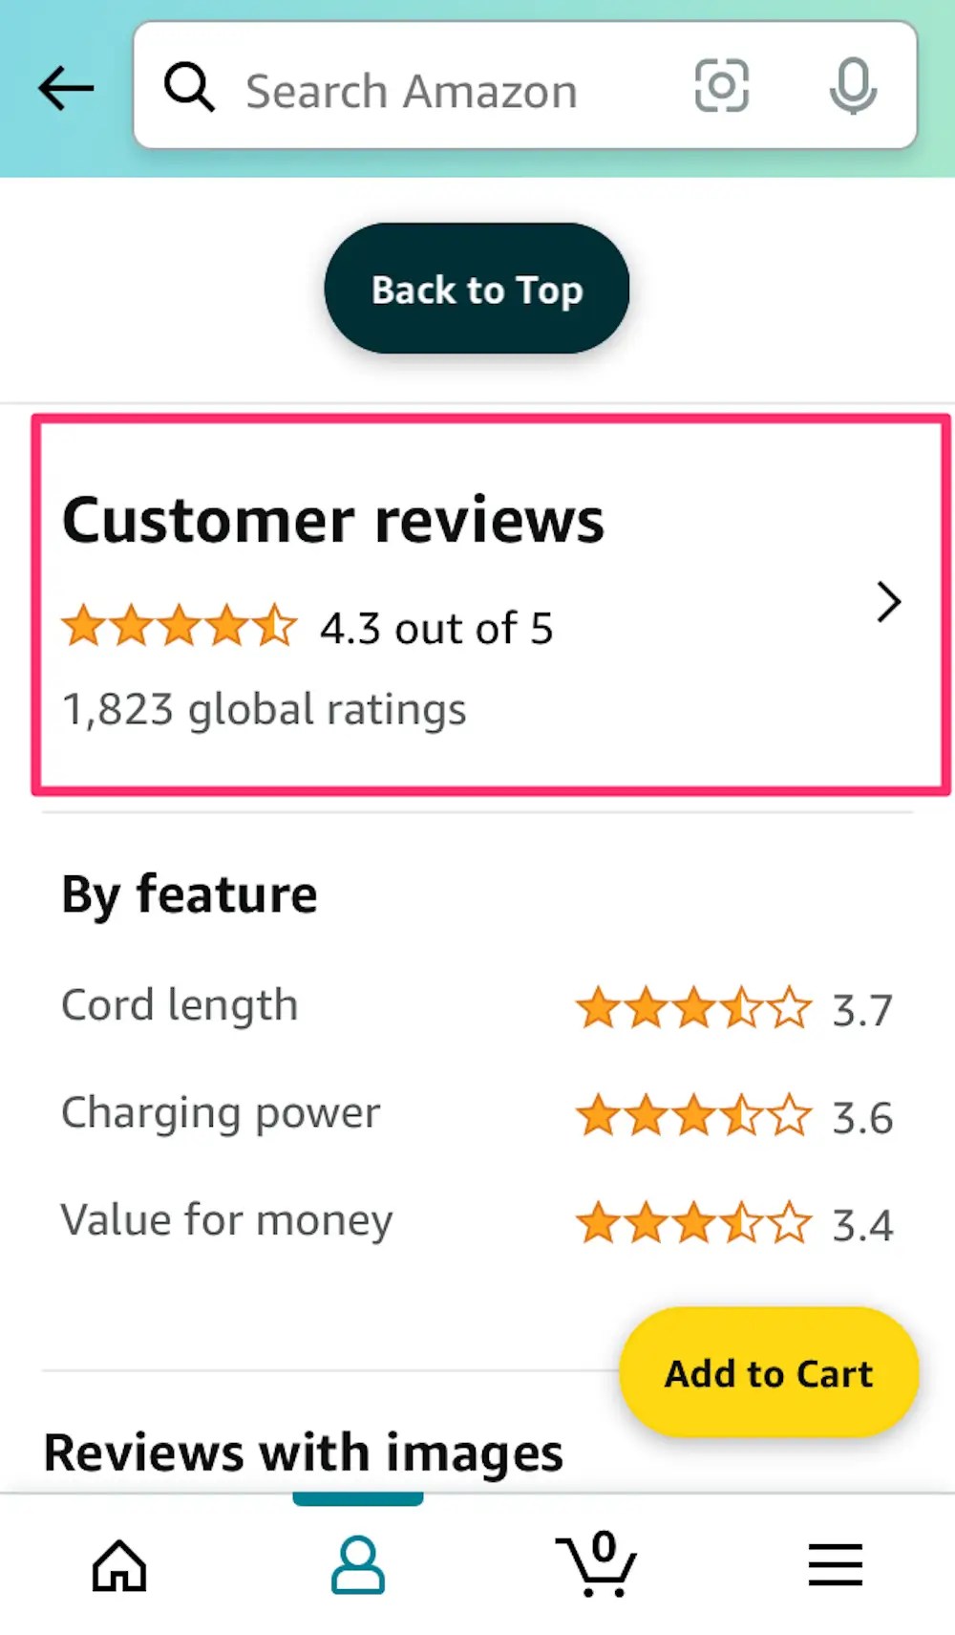Image resolution: width=955 pixels, height=1635 pixels.
Task: Tap Add to Cart
Action: pos(768,1373)
